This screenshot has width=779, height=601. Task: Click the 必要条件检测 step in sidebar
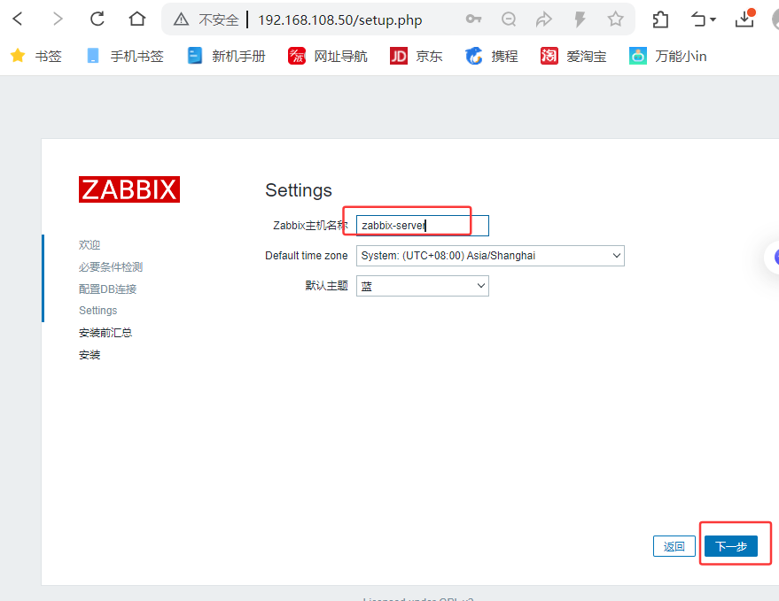(110, 267)
